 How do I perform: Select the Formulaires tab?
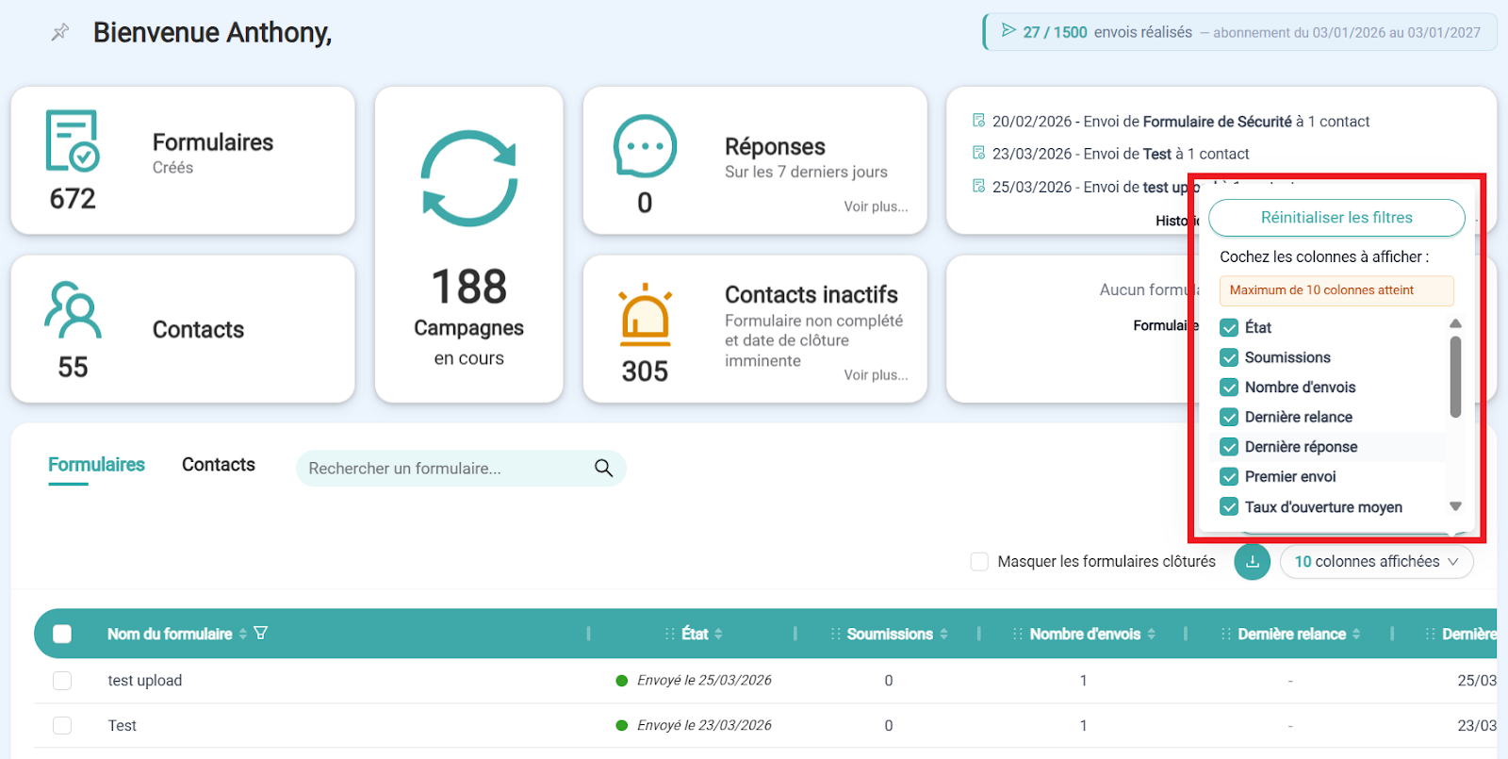click(x=96, y=465)
